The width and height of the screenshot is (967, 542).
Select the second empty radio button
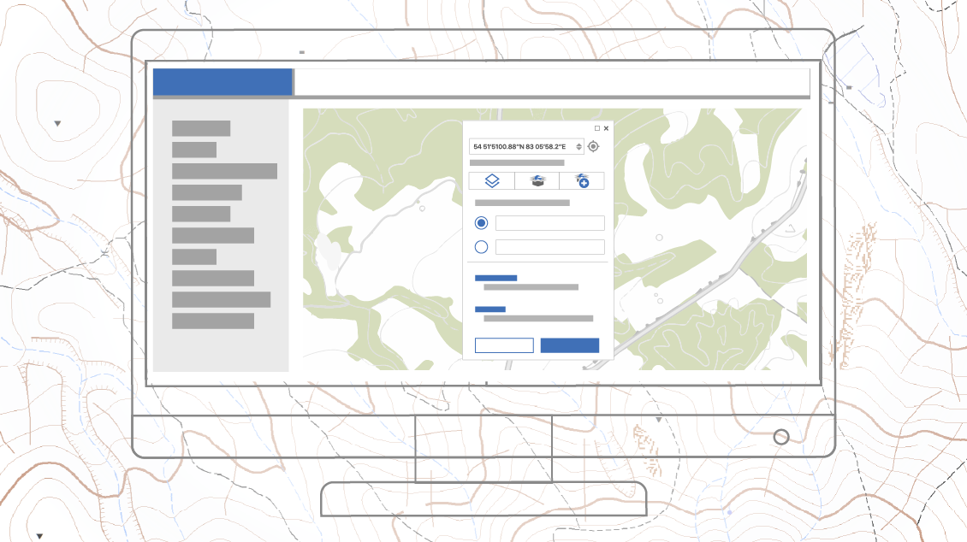pyautogui.click(x=481, y=247)
